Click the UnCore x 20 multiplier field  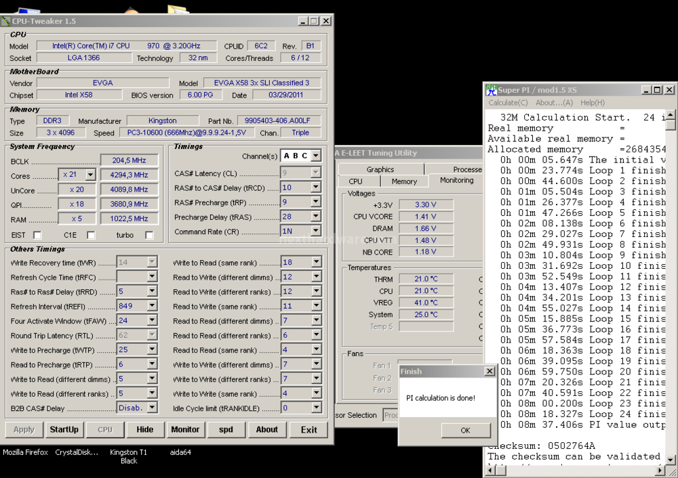point(77,190)
